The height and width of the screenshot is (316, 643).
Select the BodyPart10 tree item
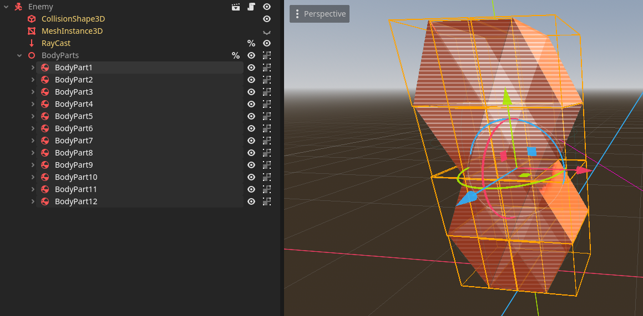click(x=76, y=177)
